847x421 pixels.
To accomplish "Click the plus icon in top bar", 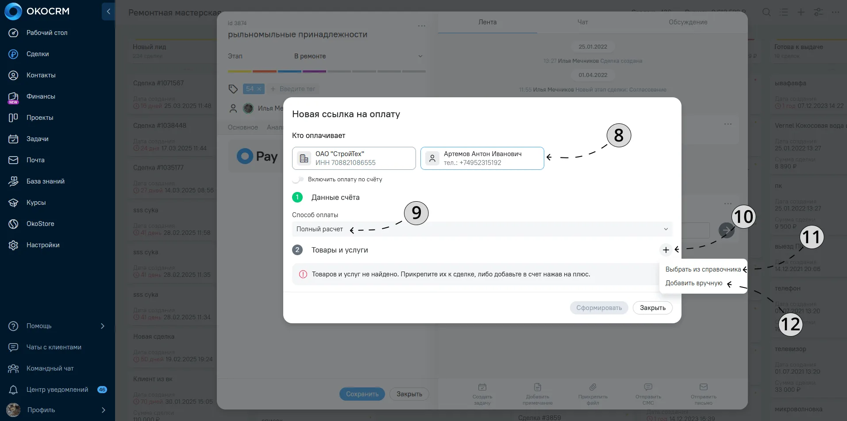I will [x=801, y=12].
